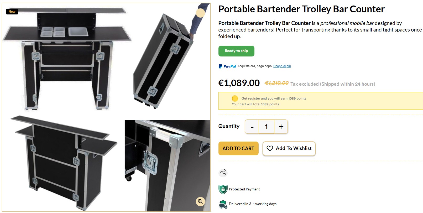Click the magnifier zoom icon on product image
The width and height of the screenshot is (423, 213).
click(200, 201)
